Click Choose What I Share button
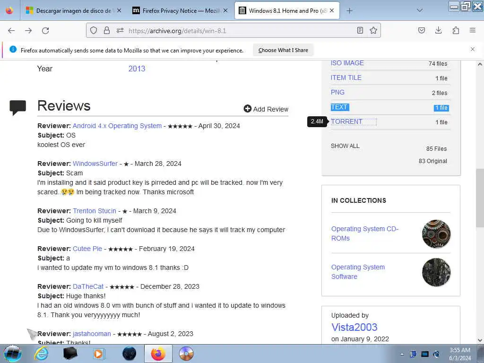The image size is (484, 363). tap(283, 50)
